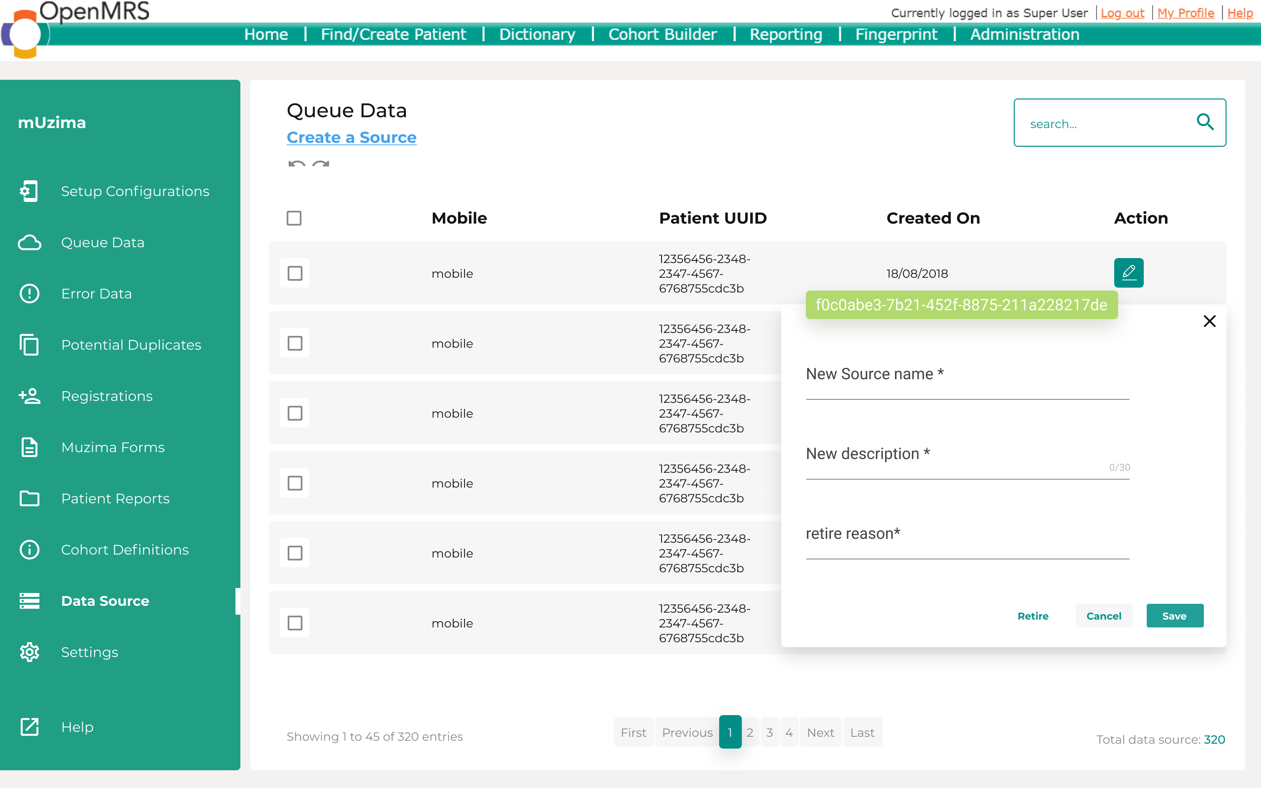The width and height of the screenshot is (1261, 788).
Task: Go to the Previous page
Action: [x=687, y=732]
